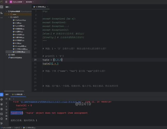Screen dimensions: 167x129
Task: Open the file starting with 6- in tree
Action: (x=19, y=35)
